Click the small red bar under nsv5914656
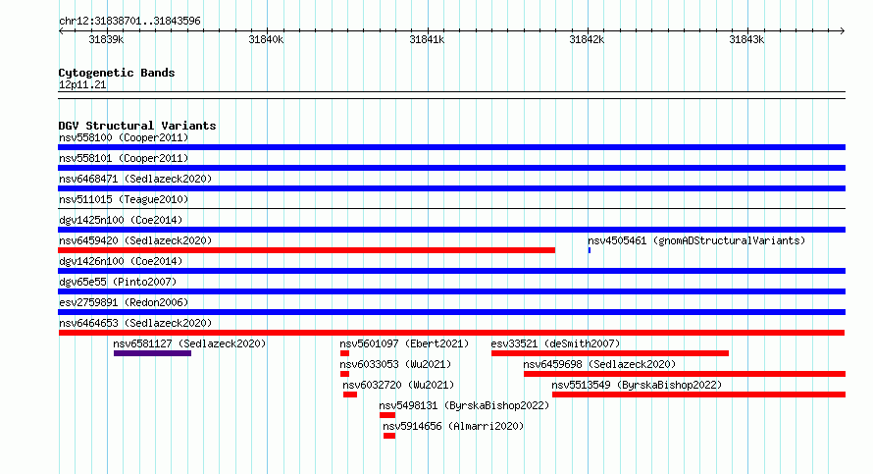This screenshot has width=873, height=474. [x=389, y=436]
